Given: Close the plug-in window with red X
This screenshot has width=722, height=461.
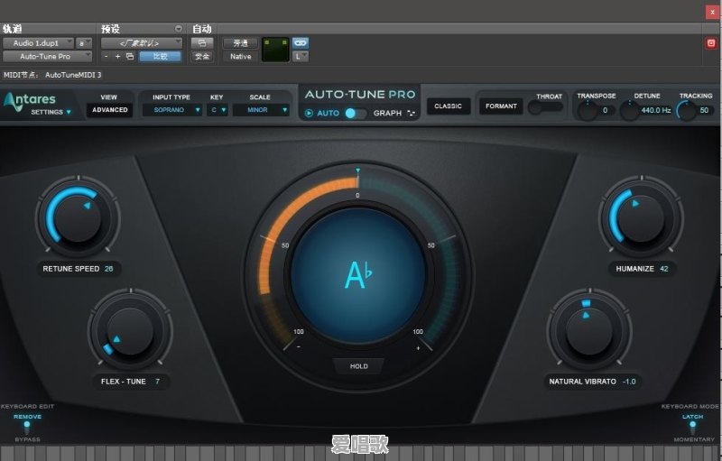Looking at the screenshot, I should (712, 12).
